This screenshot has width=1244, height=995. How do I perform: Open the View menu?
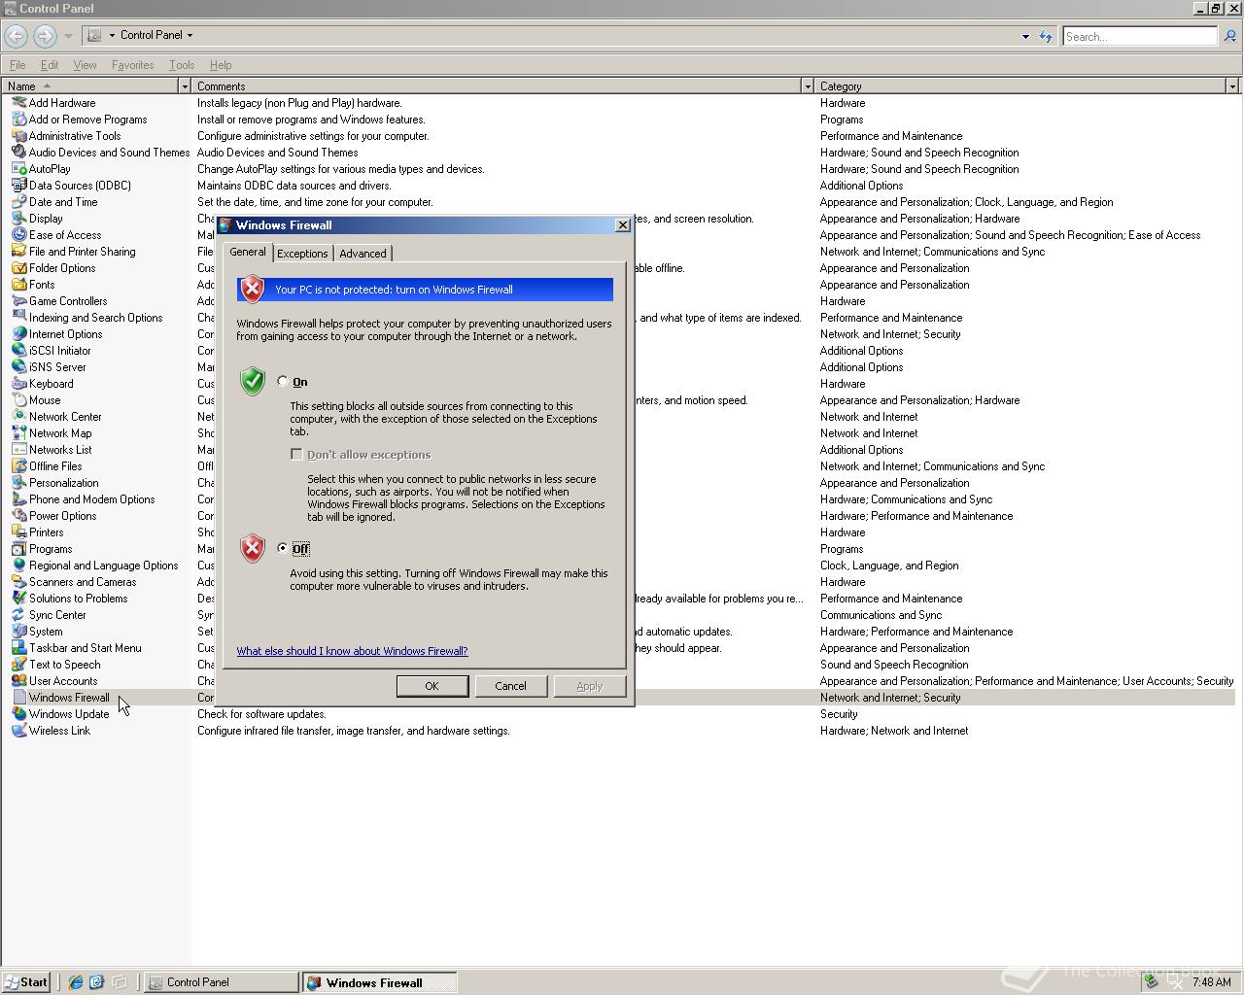click(x=85, y=65)
